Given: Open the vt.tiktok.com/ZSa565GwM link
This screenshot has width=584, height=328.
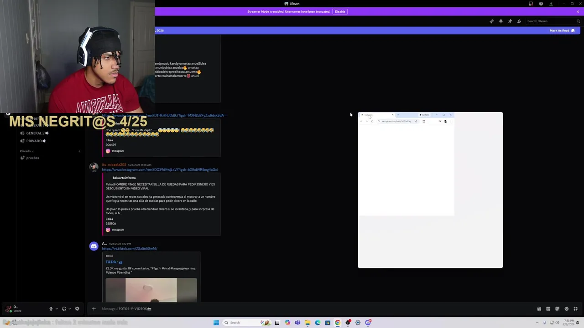Looking at the screenshot, I should pos(130,248).
